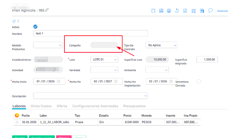The height and width of the screenshot is (138, 228).
Task: Open the Presupuestos tab
Action: [134, 106]
